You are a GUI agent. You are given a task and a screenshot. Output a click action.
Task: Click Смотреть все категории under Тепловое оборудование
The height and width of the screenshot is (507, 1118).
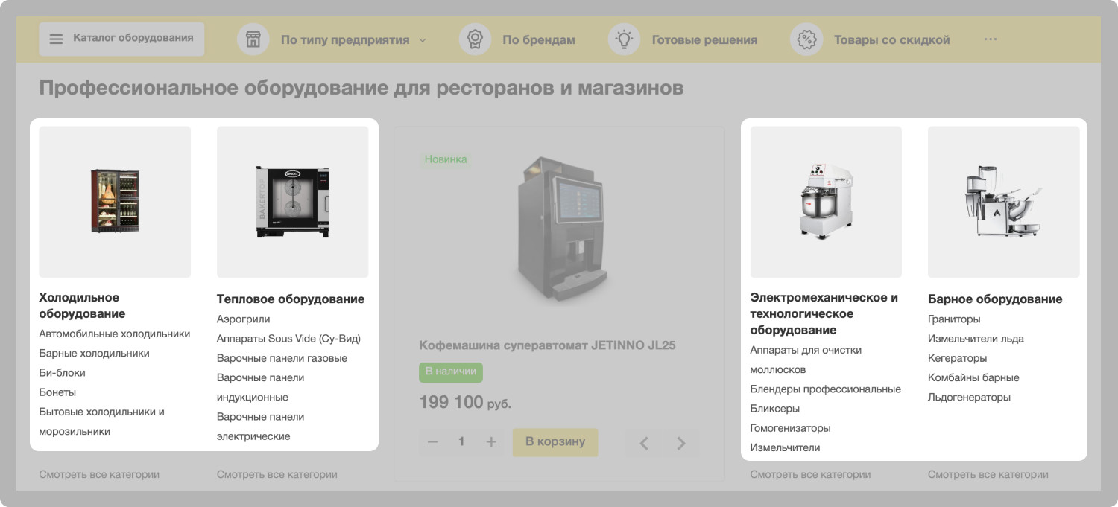277,474
